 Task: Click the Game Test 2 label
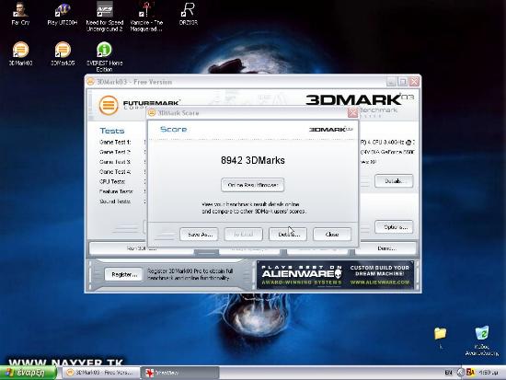[x=115, y=152]
